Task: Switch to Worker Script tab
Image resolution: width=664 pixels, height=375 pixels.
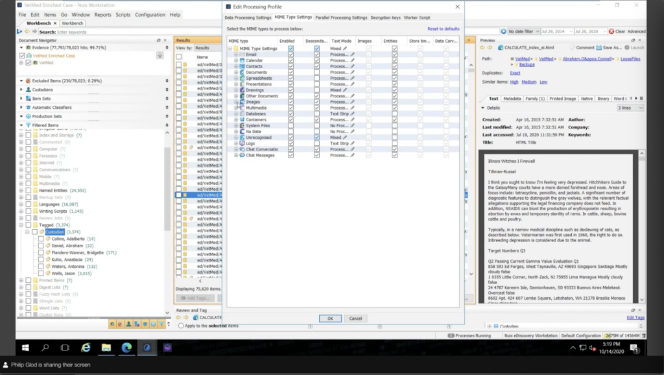Action: pos(417,18)
